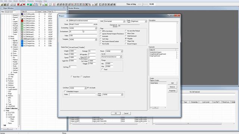The height and width of the screenshot is (134, 239).
Task: Click Cancel in the Weapon dialog
Action: tap(126, 113)
